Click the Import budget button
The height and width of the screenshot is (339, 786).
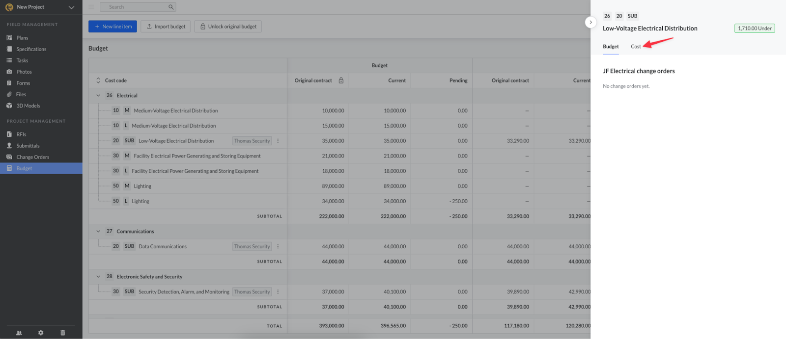pyautogui.click(x=166, y=26)
